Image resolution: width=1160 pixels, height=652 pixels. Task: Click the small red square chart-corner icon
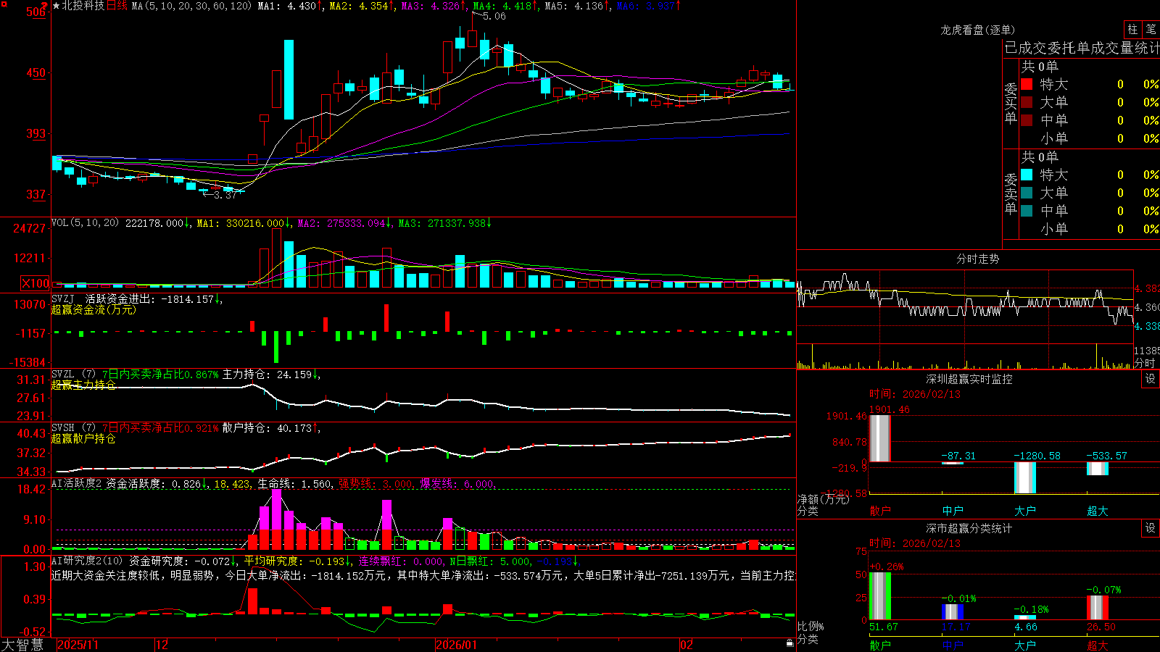[4, 4]
